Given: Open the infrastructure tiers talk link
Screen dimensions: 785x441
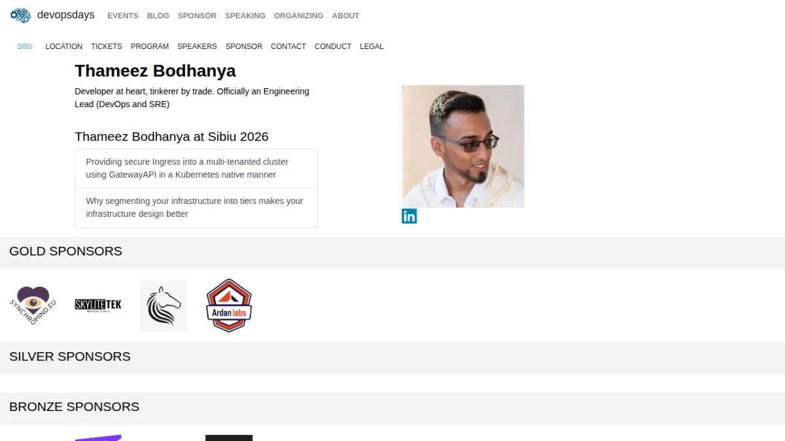Looking at the screenshot, I should click(196, 208).
